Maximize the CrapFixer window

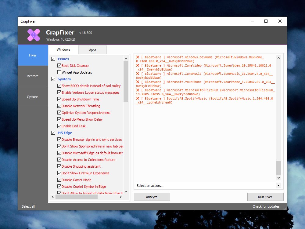point(266,21)
